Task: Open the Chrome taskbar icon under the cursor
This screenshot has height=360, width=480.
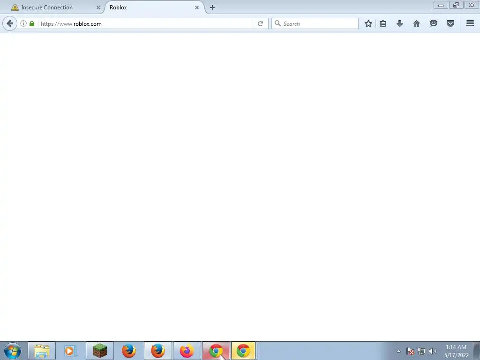Action: (216, 351)
